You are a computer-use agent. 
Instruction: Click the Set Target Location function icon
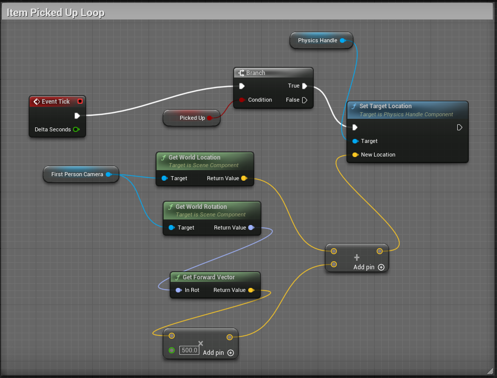pyautogui.click(x=354, y=106)
